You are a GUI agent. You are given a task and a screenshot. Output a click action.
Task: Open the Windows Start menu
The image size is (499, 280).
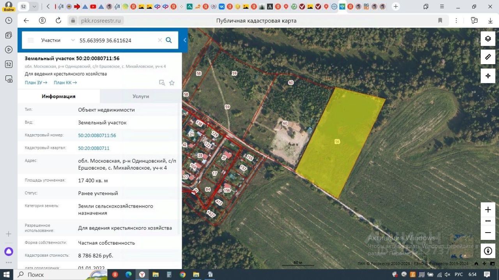pos(7,275)
